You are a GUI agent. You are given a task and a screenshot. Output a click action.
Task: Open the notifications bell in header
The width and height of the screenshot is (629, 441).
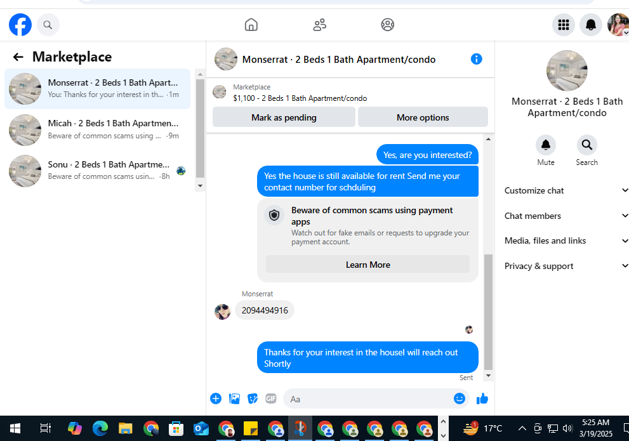[591, 25]
